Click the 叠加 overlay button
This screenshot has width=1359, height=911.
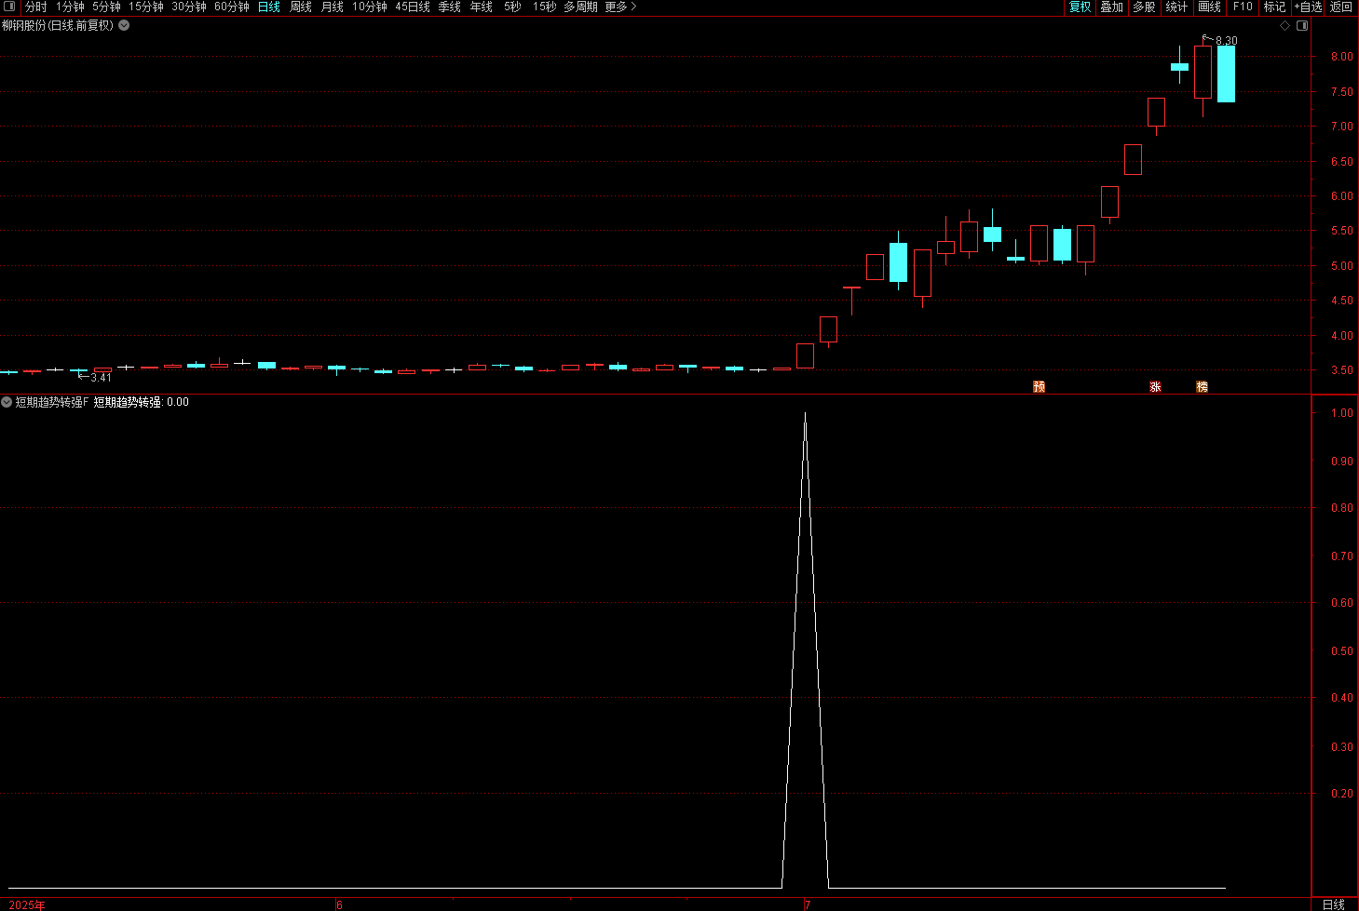pos(1111,7)
